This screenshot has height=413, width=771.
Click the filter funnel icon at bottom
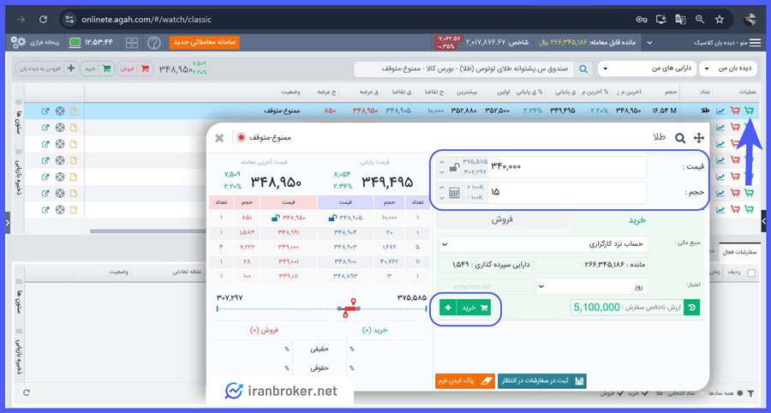click(x=750, y=393)
